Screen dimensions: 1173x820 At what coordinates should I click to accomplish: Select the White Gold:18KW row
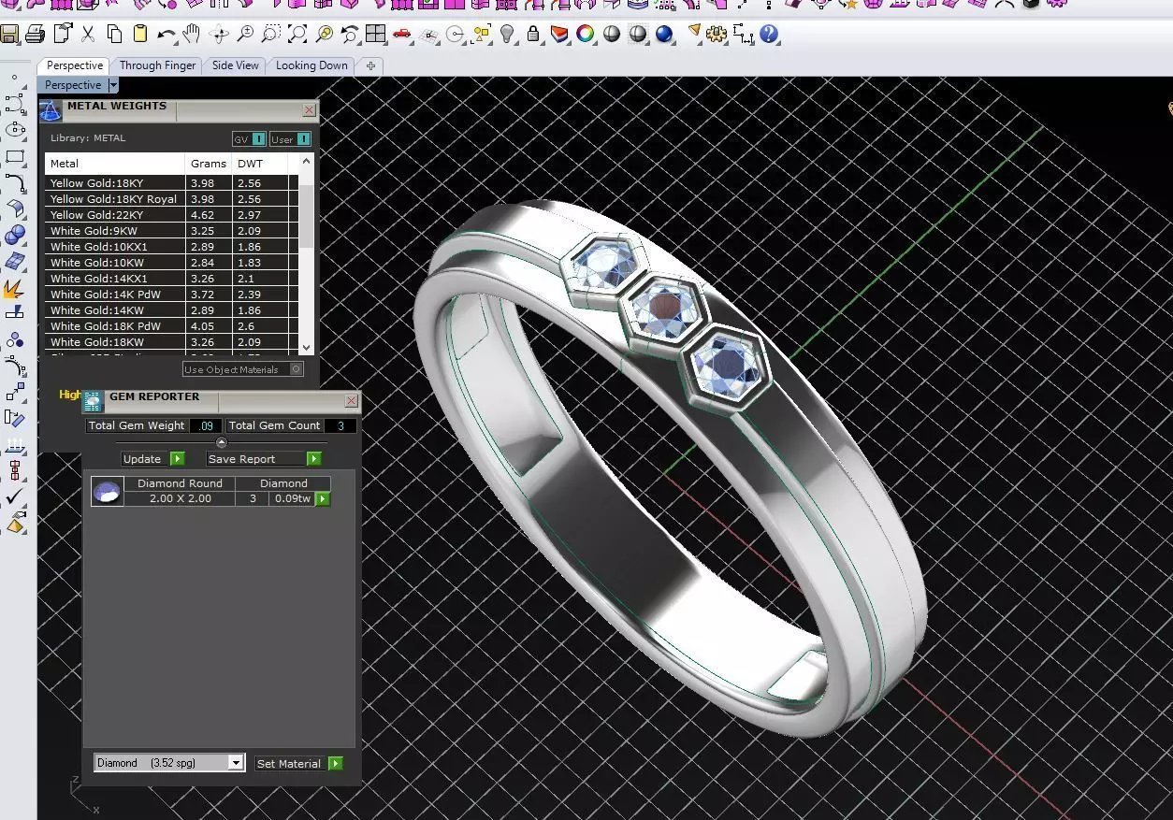[172, 342]
